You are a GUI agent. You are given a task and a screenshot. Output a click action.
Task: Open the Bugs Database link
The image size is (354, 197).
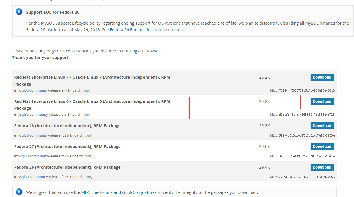144,51
